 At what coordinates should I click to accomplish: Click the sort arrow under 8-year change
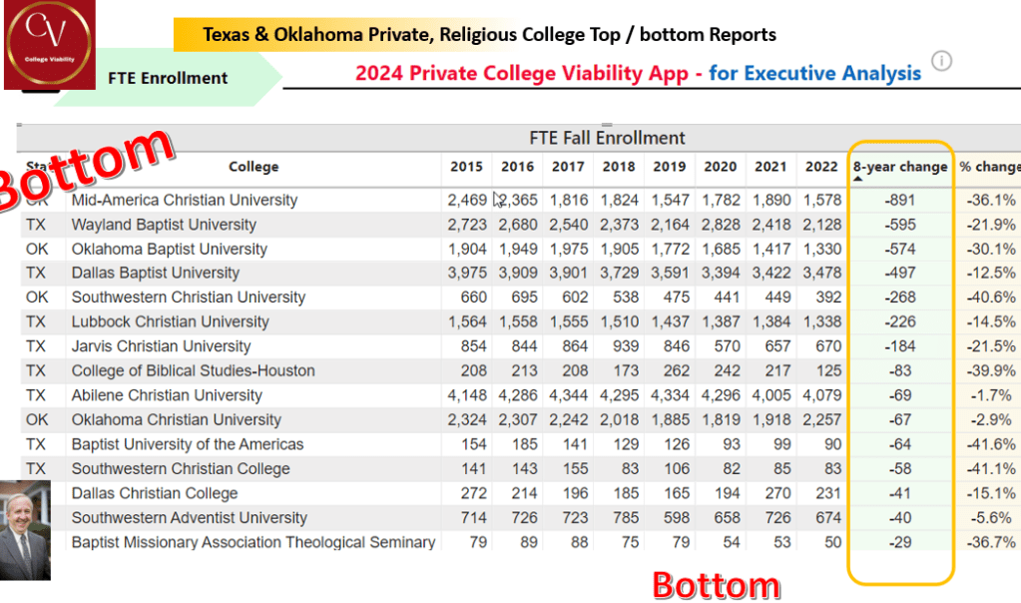coord(858,180)
